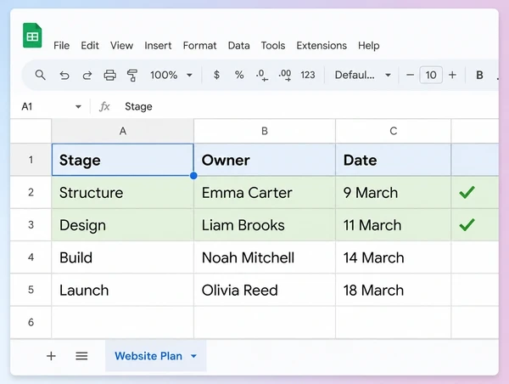The width and height of the screenshot is (509, 384).
Task: Open the Data menu
Action: point(239,46)
